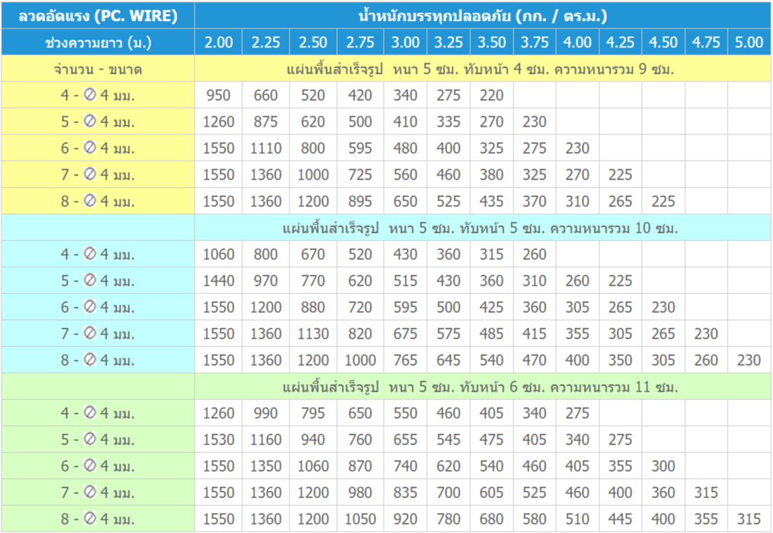
Task: Click the 2.00 span column header
Action: click(x=218, y=42)
